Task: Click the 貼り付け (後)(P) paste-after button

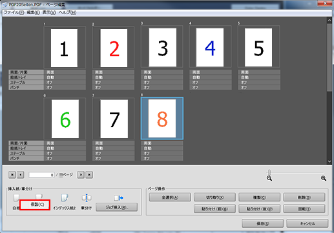Action: pyautogui.click(x=259, y=208)
